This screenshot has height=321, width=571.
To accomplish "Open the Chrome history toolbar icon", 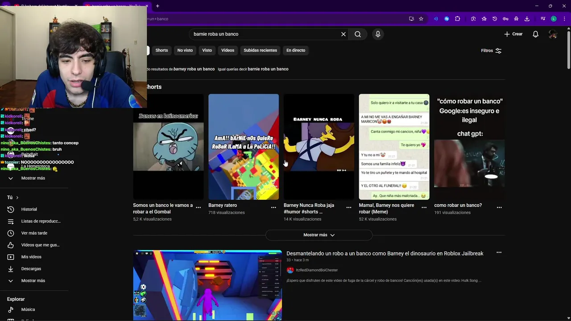I will (x=495, y=19).
